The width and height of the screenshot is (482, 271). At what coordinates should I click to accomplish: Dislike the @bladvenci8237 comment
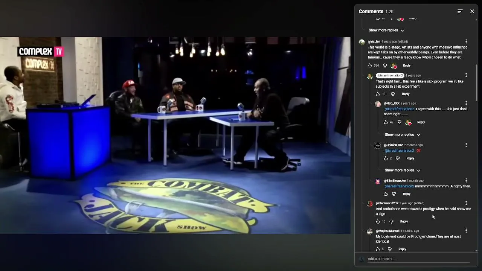tap(391, 222)
